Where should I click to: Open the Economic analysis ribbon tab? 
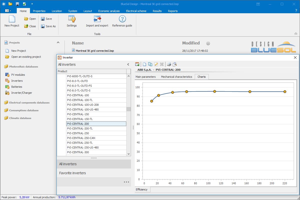pos(109,11)
